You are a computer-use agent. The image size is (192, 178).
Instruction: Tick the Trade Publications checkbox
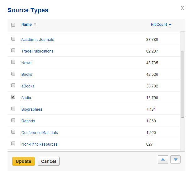[13, 51]
